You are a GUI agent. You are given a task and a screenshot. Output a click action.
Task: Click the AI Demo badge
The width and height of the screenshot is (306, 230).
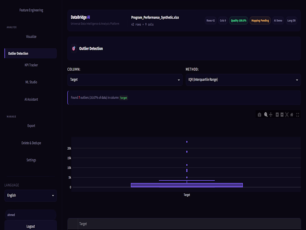[x=278, y=21]
